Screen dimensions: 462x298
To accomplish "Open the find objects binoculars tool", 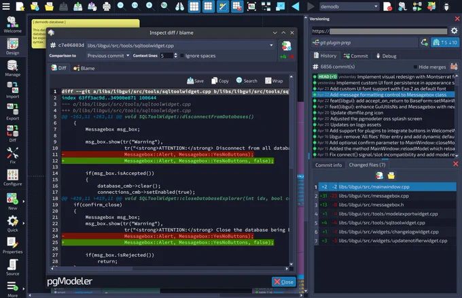I will (179, 6).
